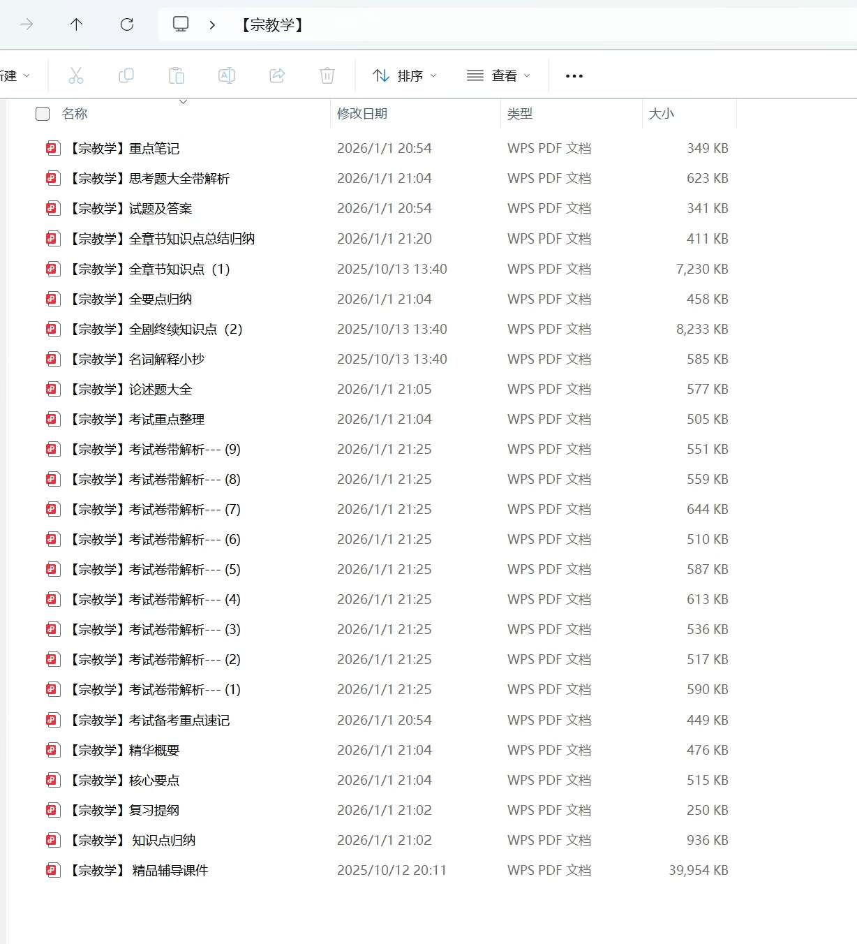Click the 8,233 KB size value
Viewport: 857px width, 944px height.
(702, 329)
